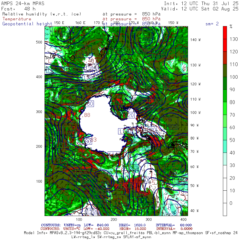
Task: Click the '1020' contour label box
Action: pyautogui.click(x=128, y=115)
